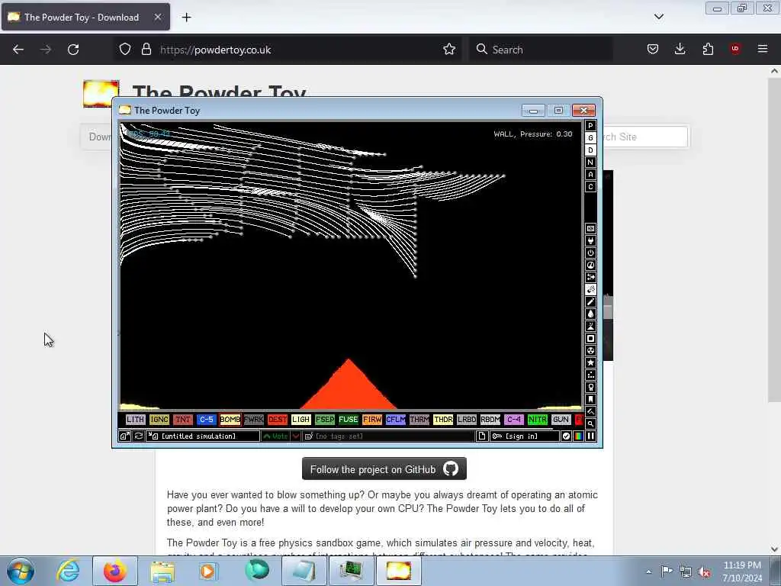Select the LITH element
Screen dimensions: 781x586
point(135,420)
